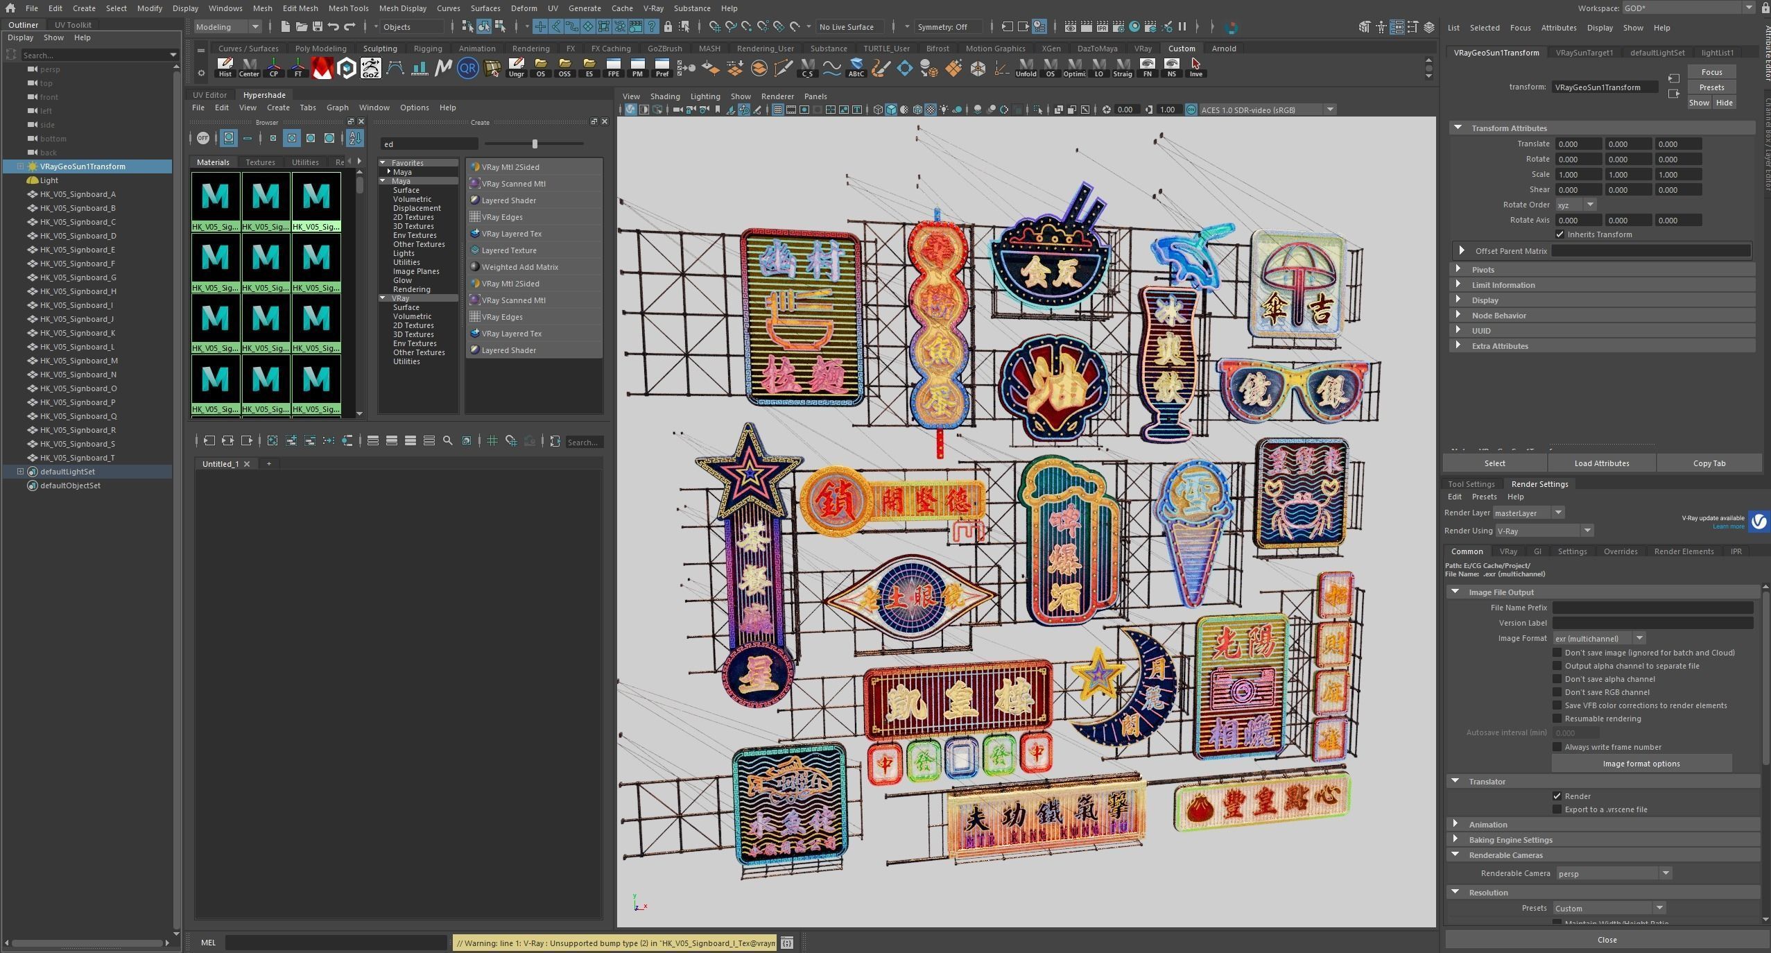1771x953 pixels.
Task: Click the ABtC shelf icon
Action: 856,68
